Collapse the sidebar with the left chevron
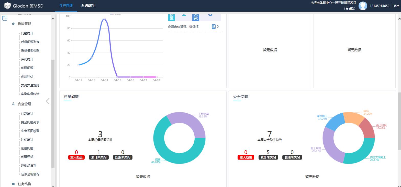401x187 pixels. click(x=48, y=101)
